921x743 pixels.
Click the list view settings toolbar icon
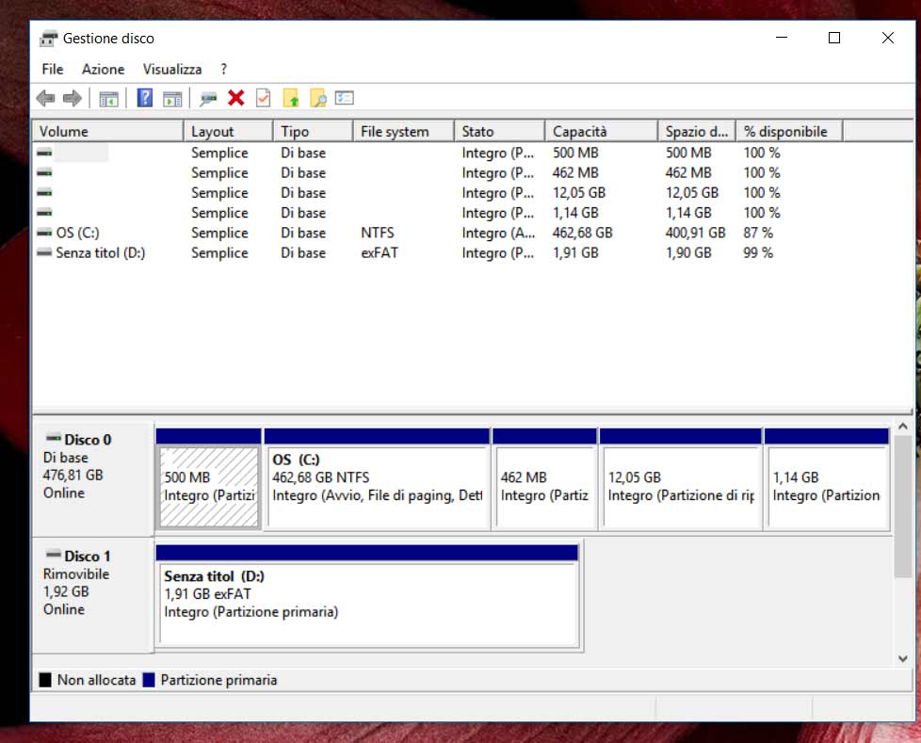345,98
